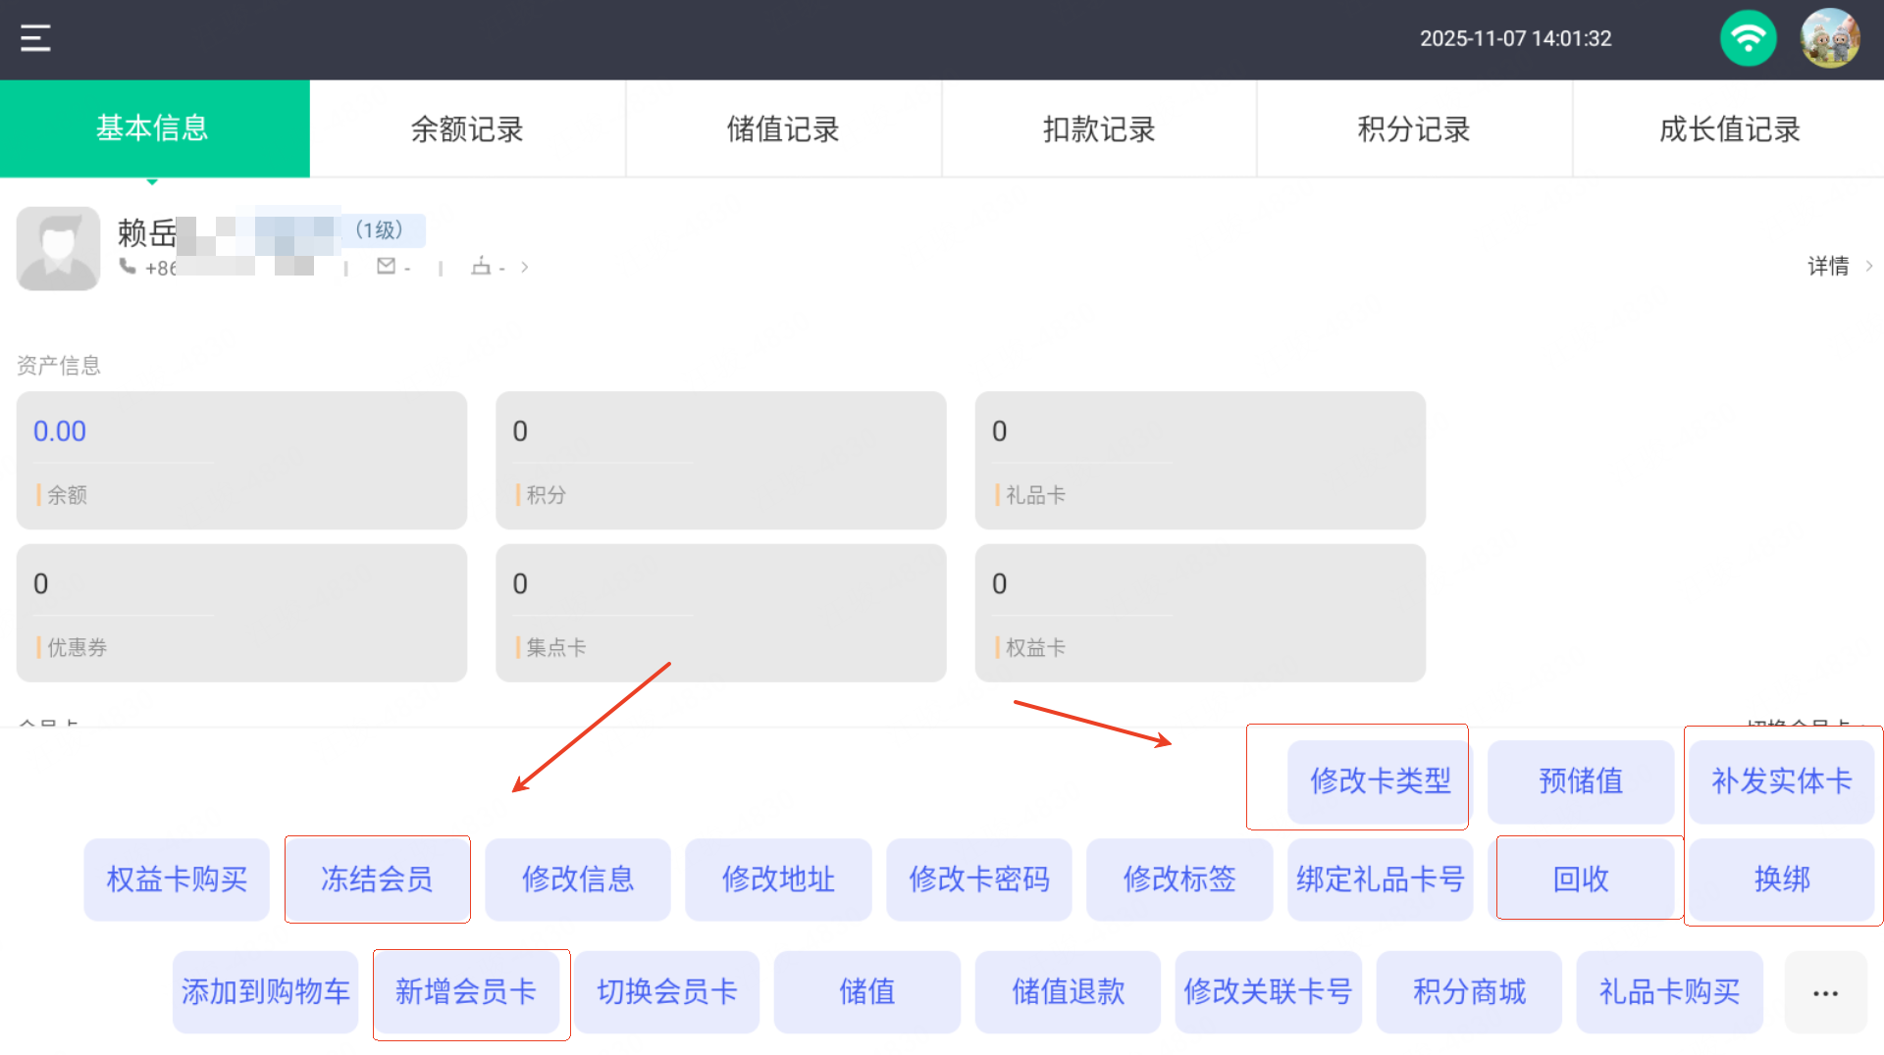Show more actions with the three-dots button
Viewport: 1884px width, 1055px height.
click(x=1825, y=992)
